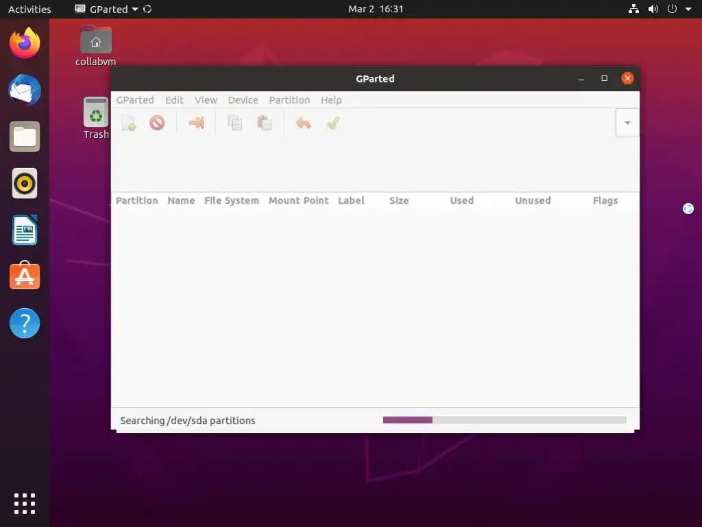This screenshot has width=702, height=527.
Task: Click the partition scan progress bar
Action: tap(505, 420)
